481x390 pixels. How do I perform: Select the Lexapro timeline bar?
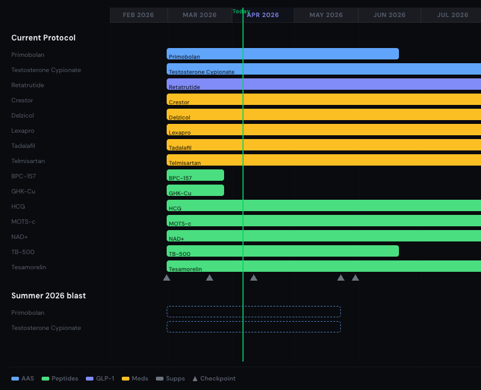click(324, 130)
